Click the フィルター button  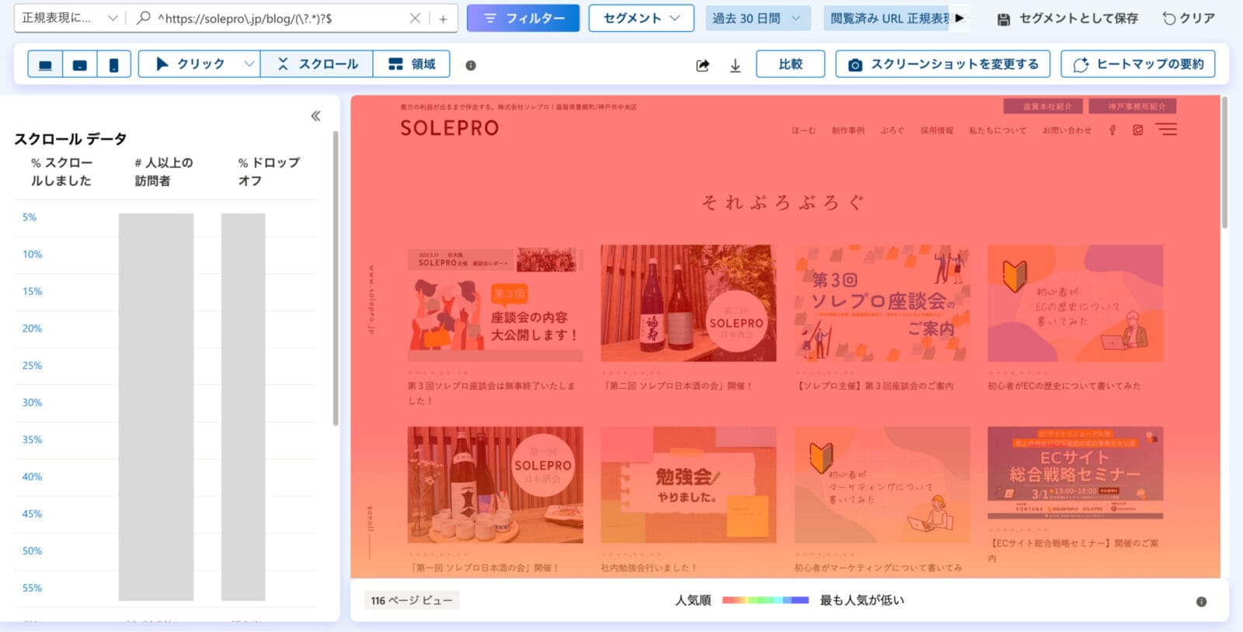click(x=523, y=18)
